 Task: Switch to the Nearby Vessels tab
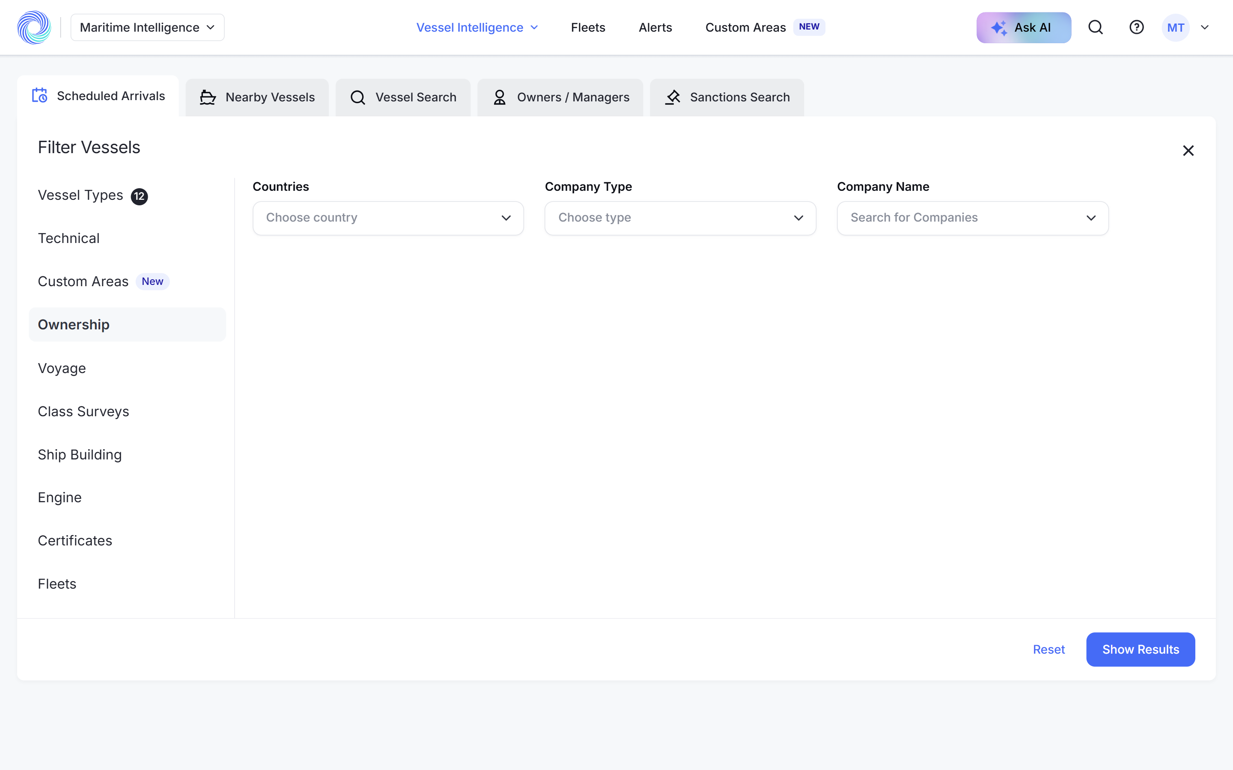point(257,97)
